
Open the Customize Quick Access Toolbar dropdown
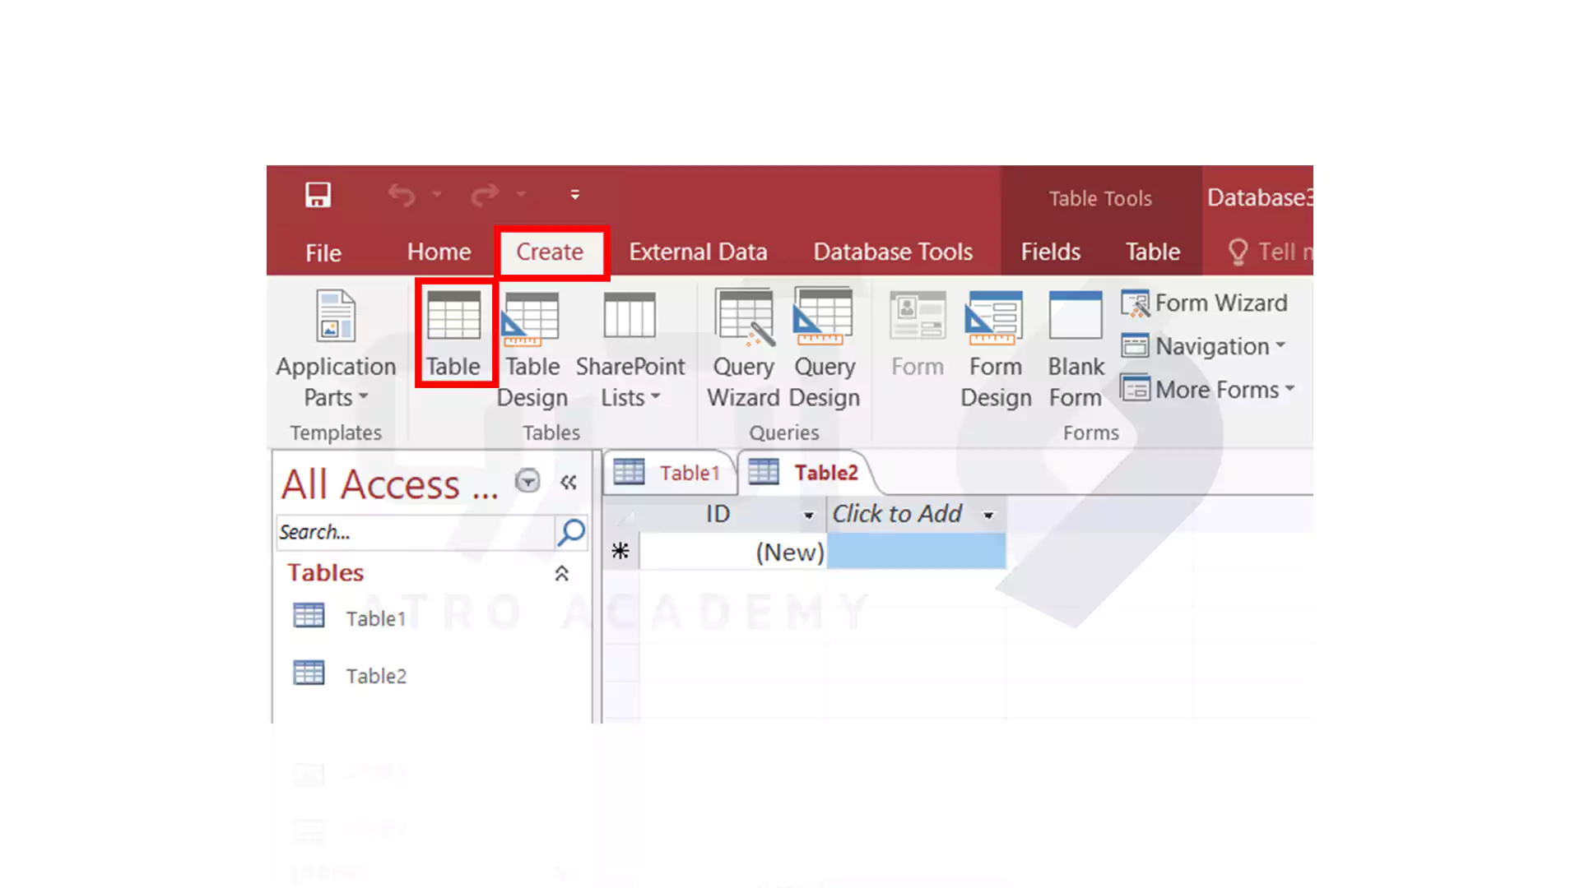[574, 195]
